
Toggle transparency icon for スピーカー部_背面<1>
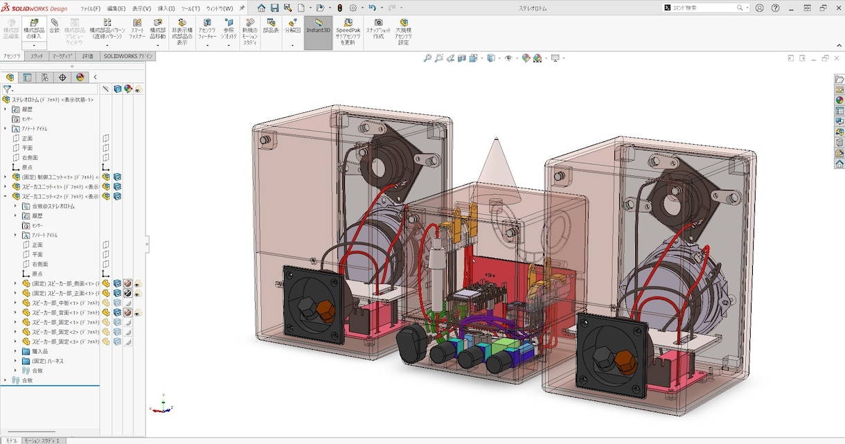click(127, 312)
